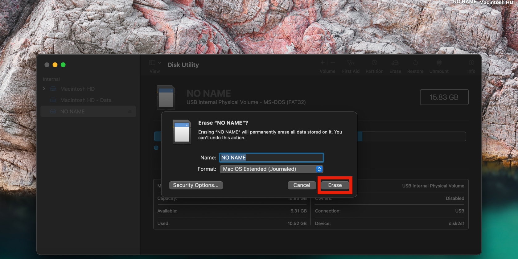Click the NO NAME volume heading
This screenshot has height=259, width=518.
click(x=209, y=93)
